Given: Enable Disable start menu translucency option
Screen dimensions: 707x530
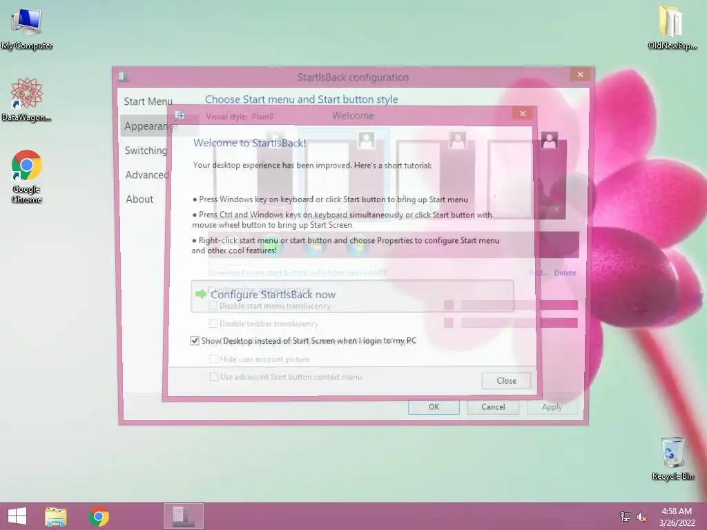Looking at the screenshot, I should tap(213, 306).
